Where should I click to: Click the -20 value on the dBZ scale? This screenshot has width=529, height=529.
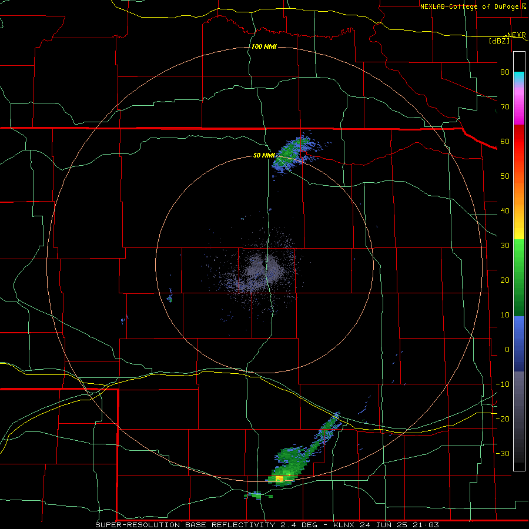tap(503, 418)
